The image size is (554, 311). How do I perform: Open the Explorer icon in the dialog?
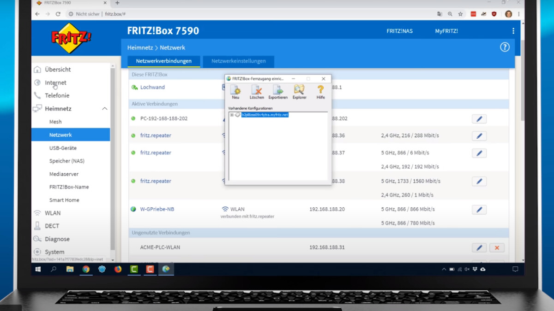pyautogui.click(x=299, y=91)
